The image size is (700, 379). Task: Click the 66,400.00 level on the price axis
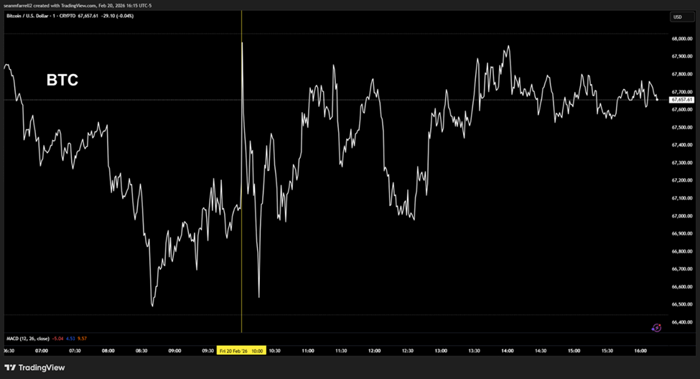(x=681, y=322)
